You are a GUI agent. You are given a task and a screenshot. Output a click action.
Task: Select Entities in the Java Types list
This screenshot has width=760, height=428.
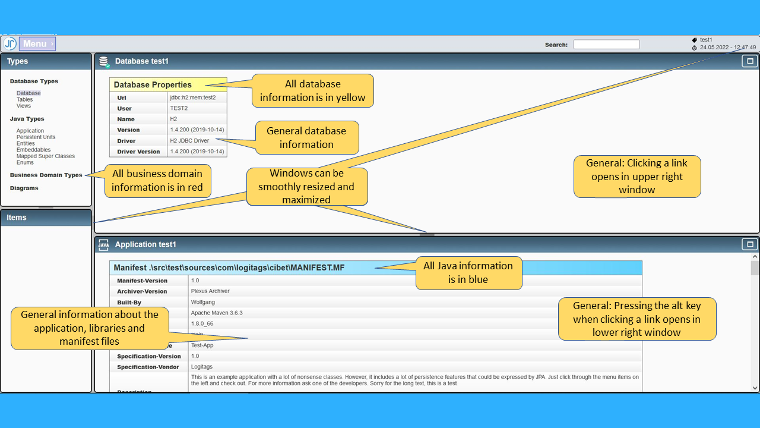(x=26, y=144)
